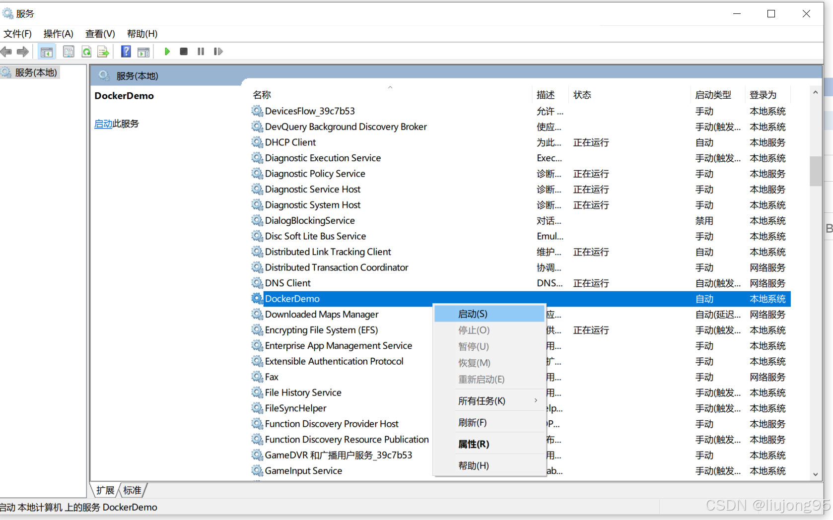
Task: Expand the 所有任务(K) submenu
Action: [481, 400]
